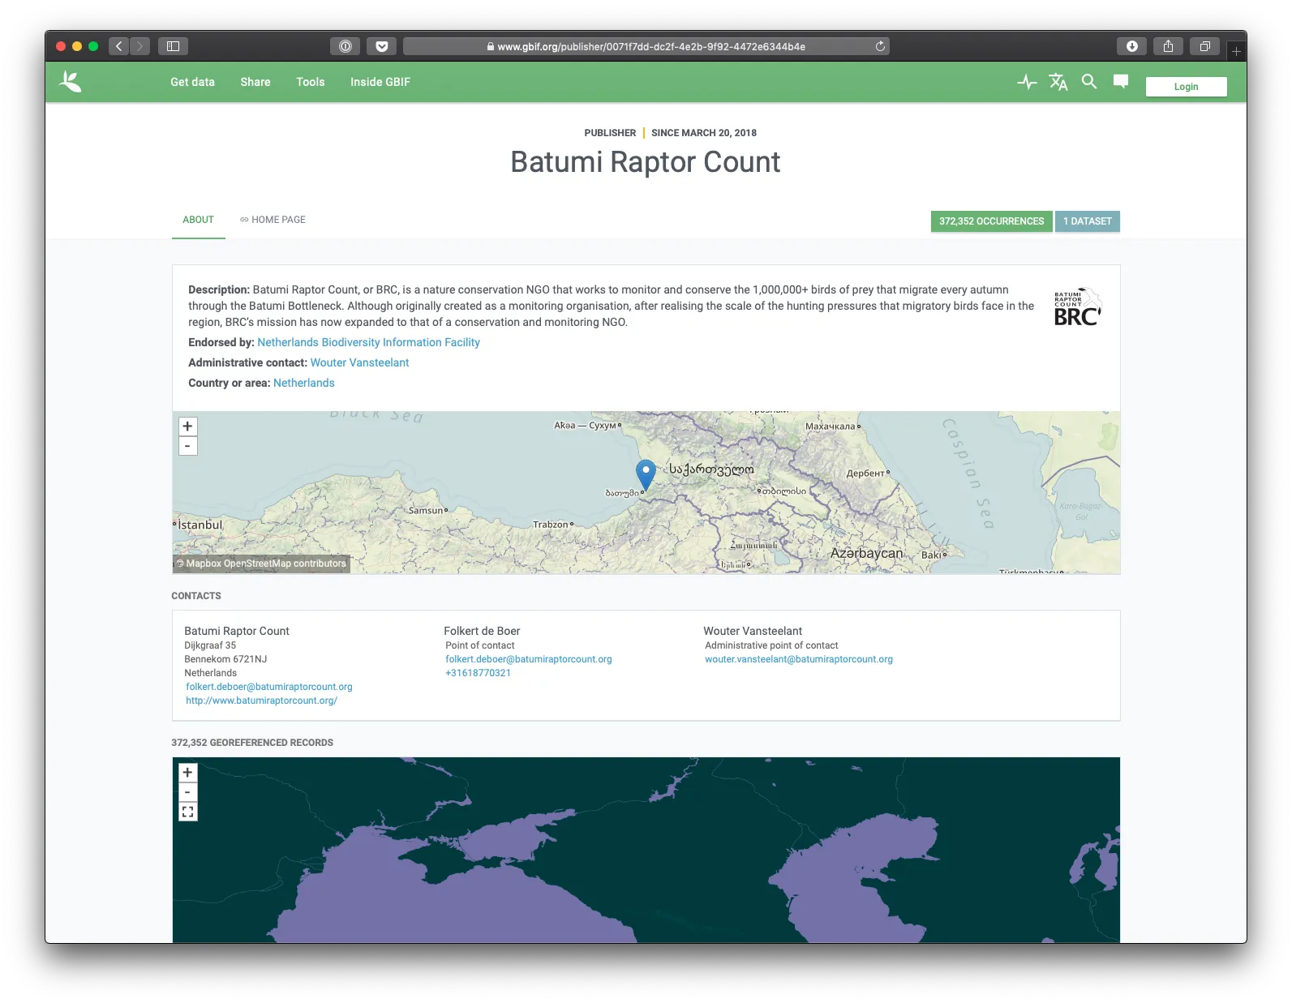Click the CONTACTS section heading
Screen dimensions: 1292x1003
coord(196,596)
